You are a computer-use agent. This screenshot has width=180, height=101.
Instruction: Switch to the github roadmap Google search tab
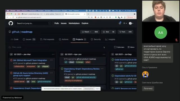[x=53, y=14]
